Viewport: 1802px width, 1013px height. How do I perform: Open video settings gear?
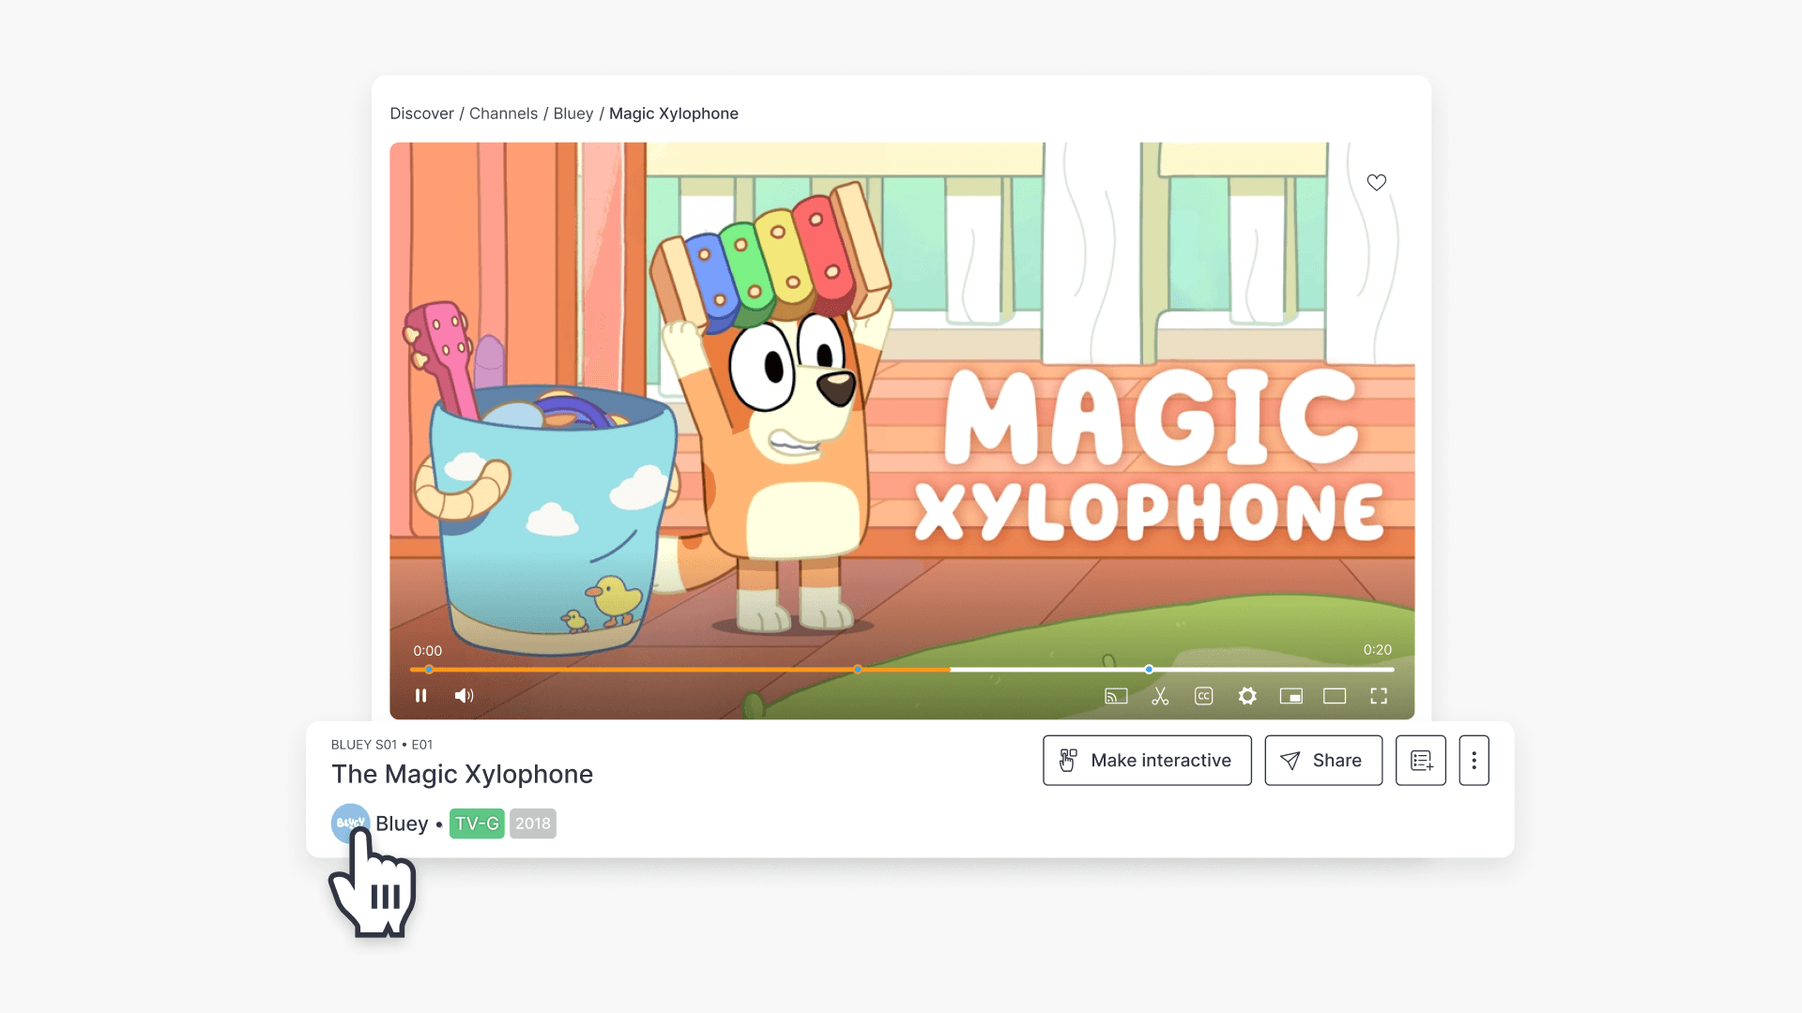click(1247, 696)
